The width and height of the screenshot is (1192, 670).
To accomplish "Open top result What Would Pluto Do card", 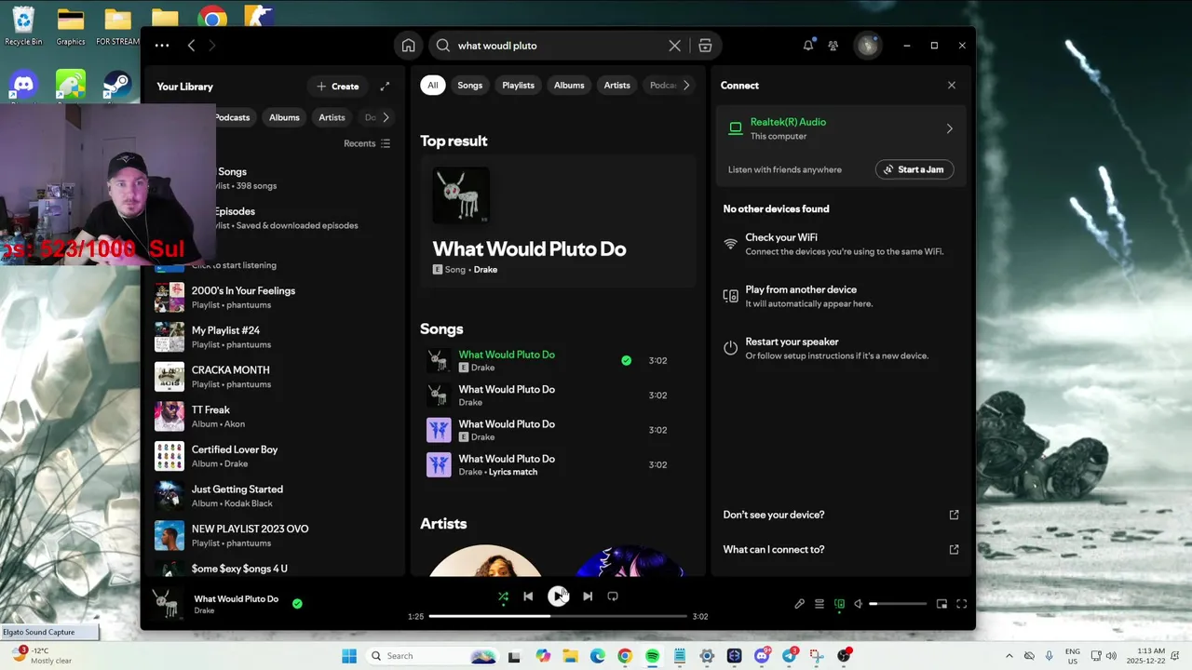I will pos(558,221).
